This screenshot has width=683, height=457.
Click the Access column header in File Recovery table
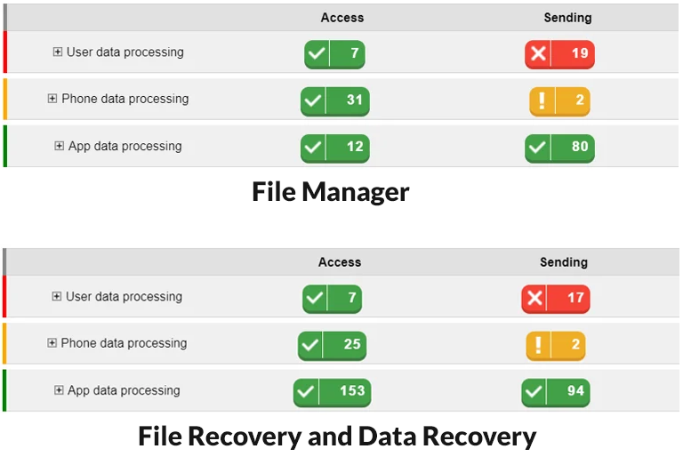[x=340, y=261]
